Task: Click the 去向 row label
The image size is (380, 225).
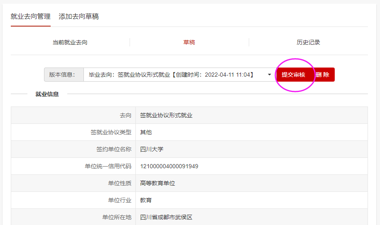Action: pos(125,115)
